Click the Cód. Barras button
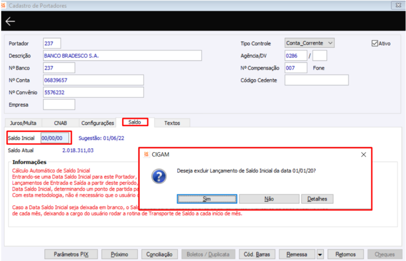 tap(257, 254)
